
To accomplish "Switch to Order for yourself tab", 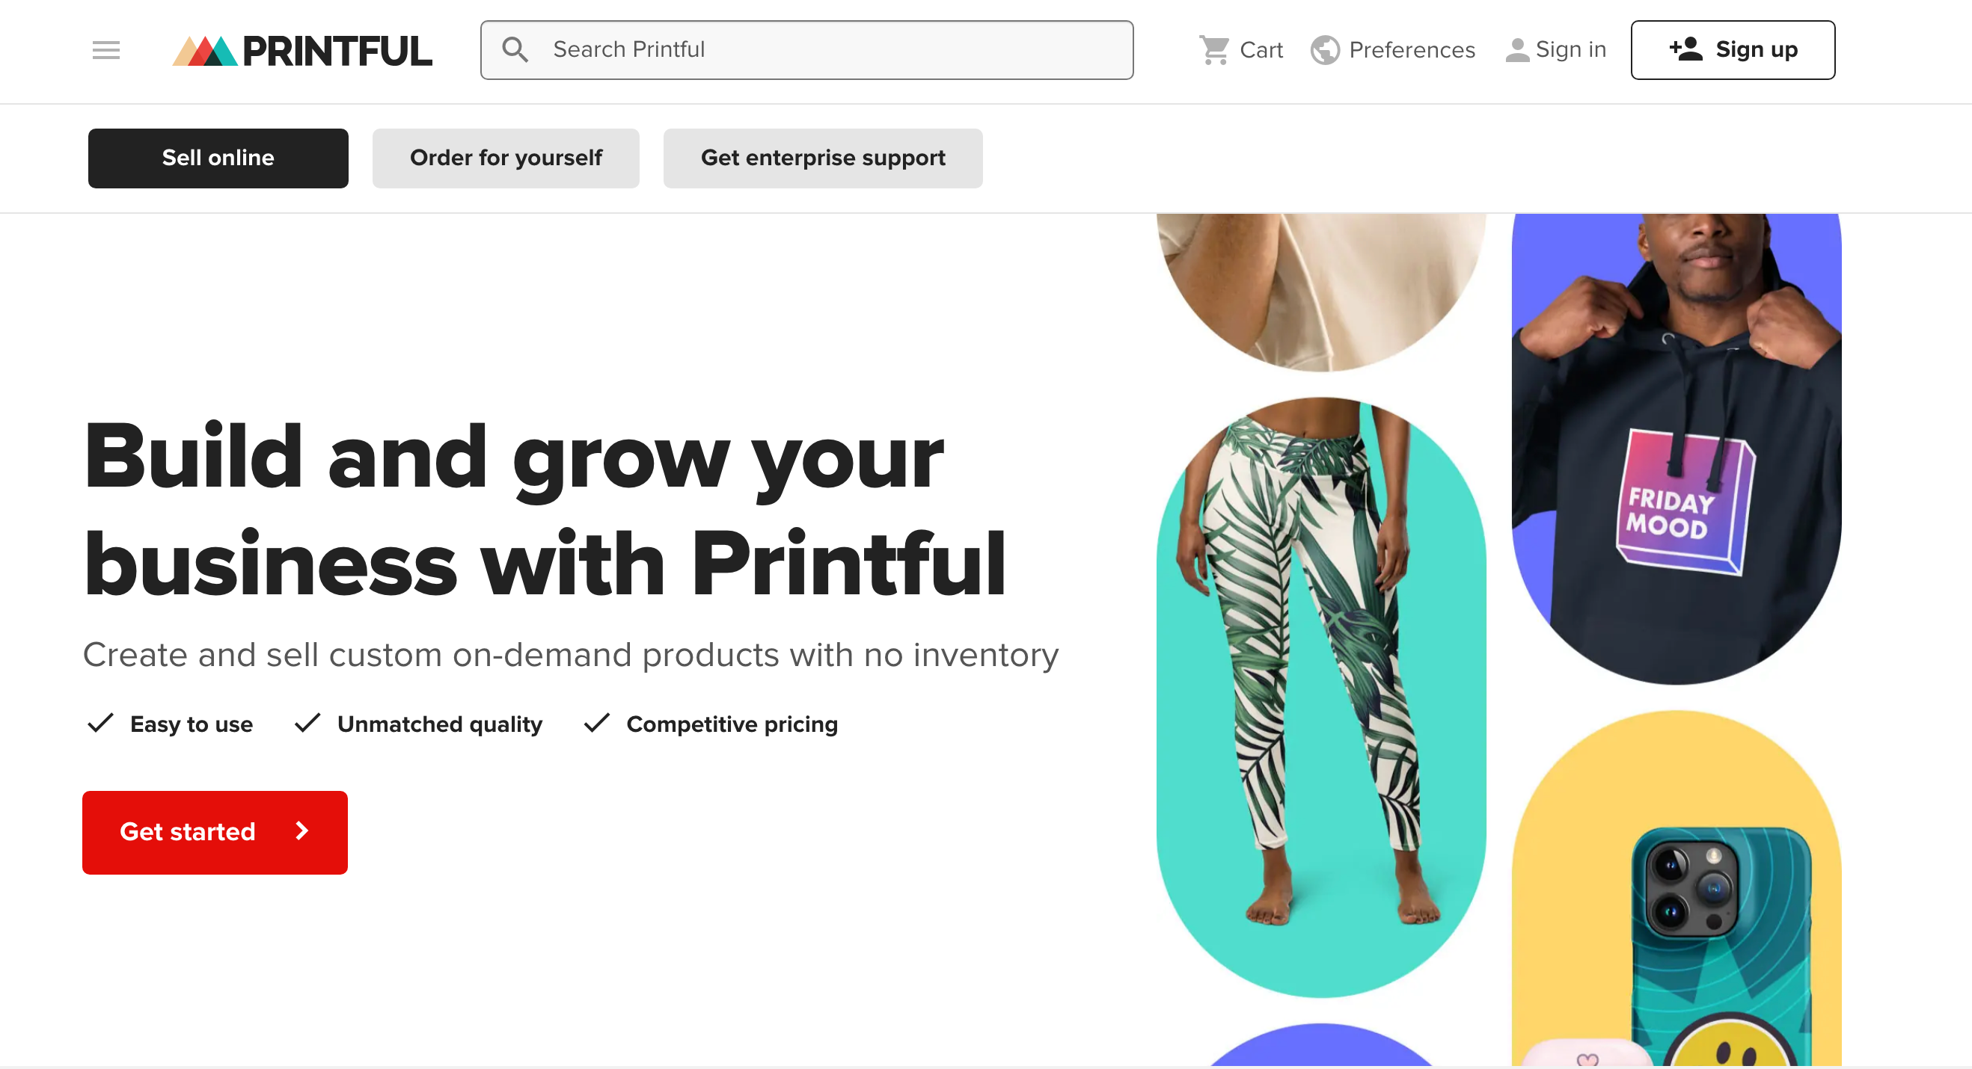I will (x=505, y=158).
